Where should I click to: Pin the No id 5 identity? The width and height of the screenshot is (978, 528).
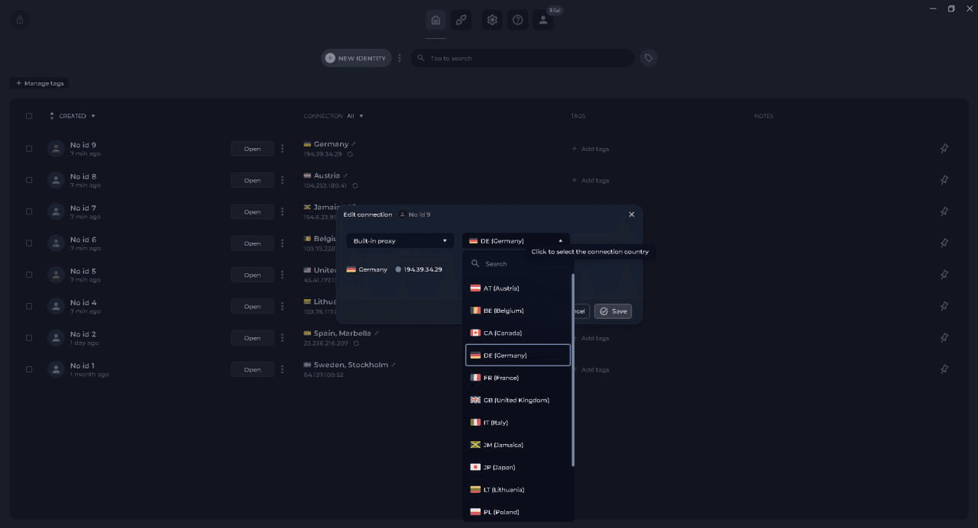coord(944,275)
